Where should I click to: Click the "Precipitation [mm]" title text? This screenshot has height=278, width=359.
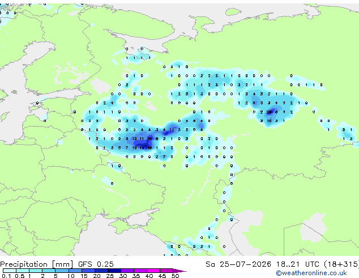click(x=37, y=264)
